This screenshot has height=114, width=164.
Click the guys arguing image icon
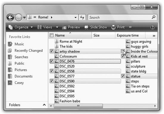coord(128,41)
